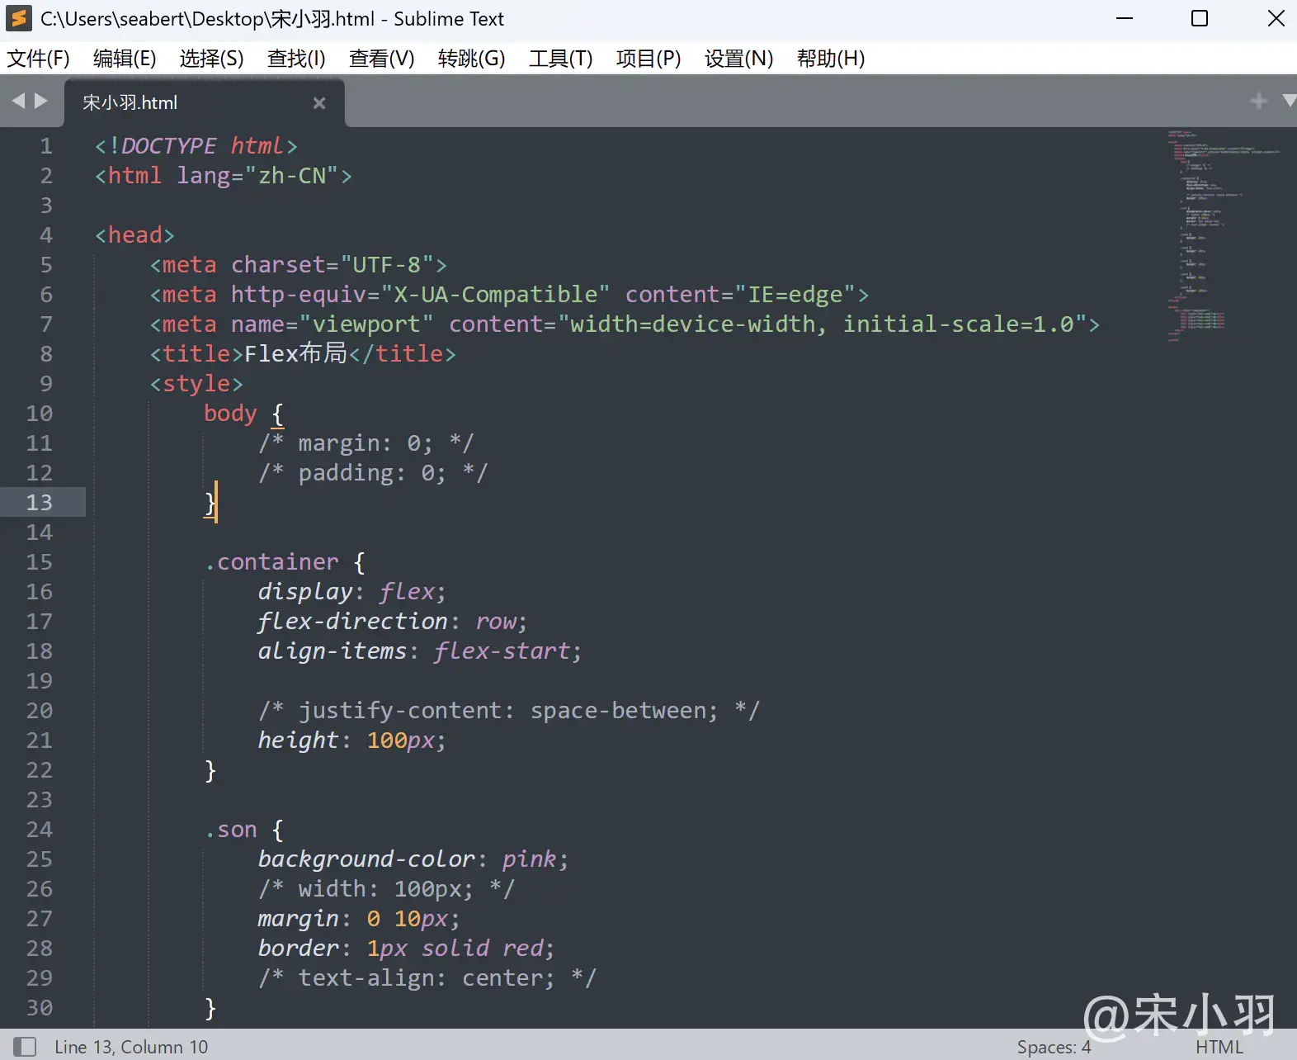1297x1060 pixels.
Task: Open the 查找(I) menu
Action: (x=296, y=59)
